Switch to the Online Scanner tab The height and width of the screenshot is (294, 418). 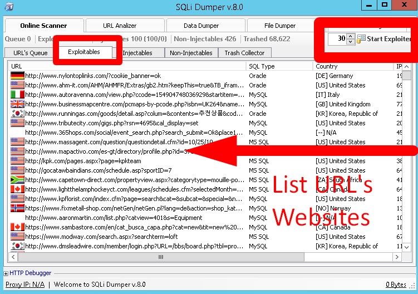point(44,26)
